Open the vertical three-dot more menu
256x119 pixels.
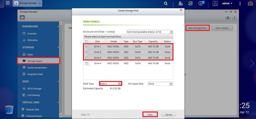tap(240, 4)
